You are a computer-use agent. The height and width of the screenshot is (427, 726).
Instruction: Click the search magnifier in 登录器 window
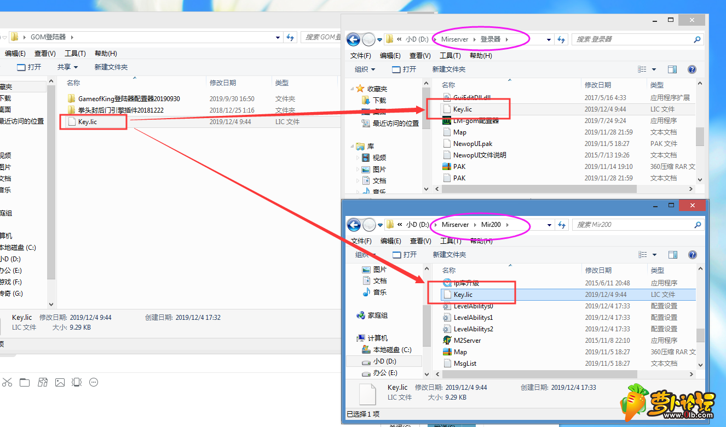click(x=697, y=39)
